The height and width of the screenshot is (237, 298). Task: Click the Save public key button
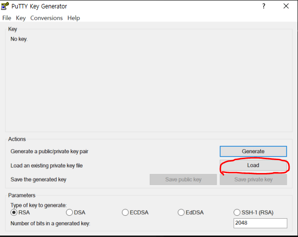[x=183, y=179]
